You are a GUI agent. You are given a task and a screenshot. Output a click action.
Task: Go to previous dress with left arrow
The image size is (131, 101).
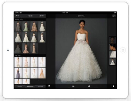point(73,86)
